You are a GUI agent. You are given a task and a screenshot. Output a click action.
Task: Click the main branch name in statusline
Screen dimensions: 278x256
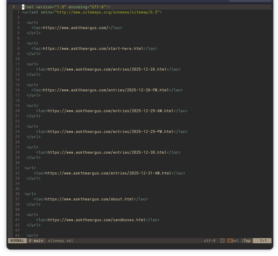point(38,241)
